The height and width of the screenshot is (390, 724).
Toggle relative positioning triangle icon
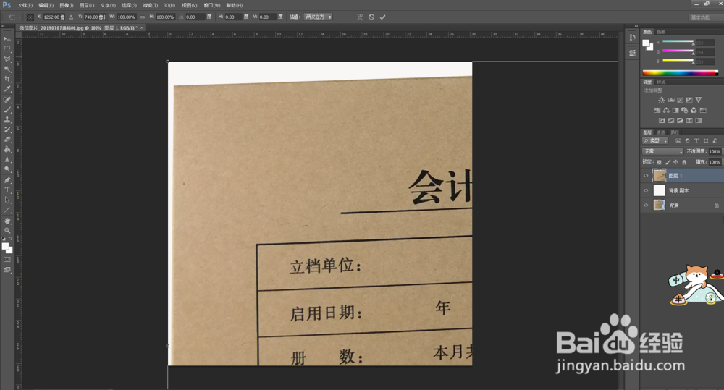point(71,17)
